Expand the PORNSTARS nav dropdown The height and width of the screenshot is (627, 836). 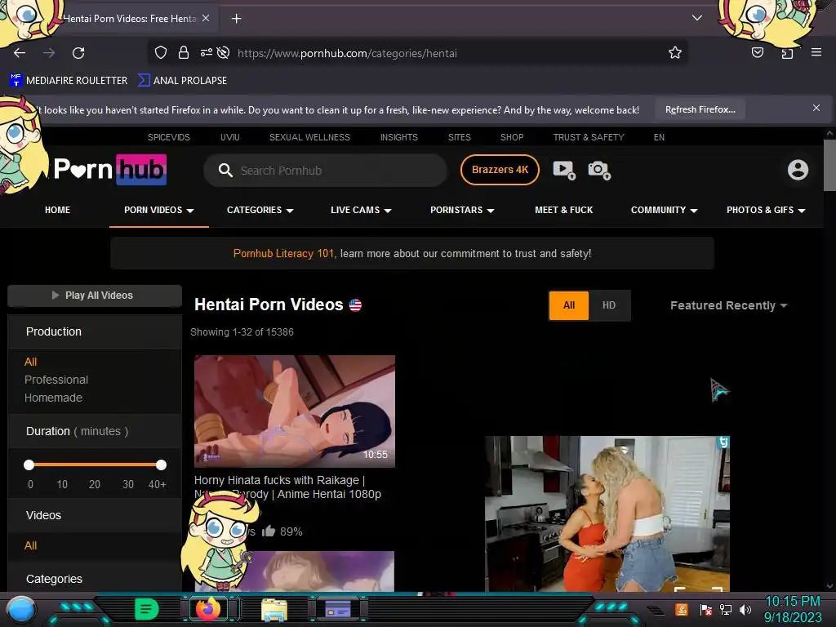point(462,210)
